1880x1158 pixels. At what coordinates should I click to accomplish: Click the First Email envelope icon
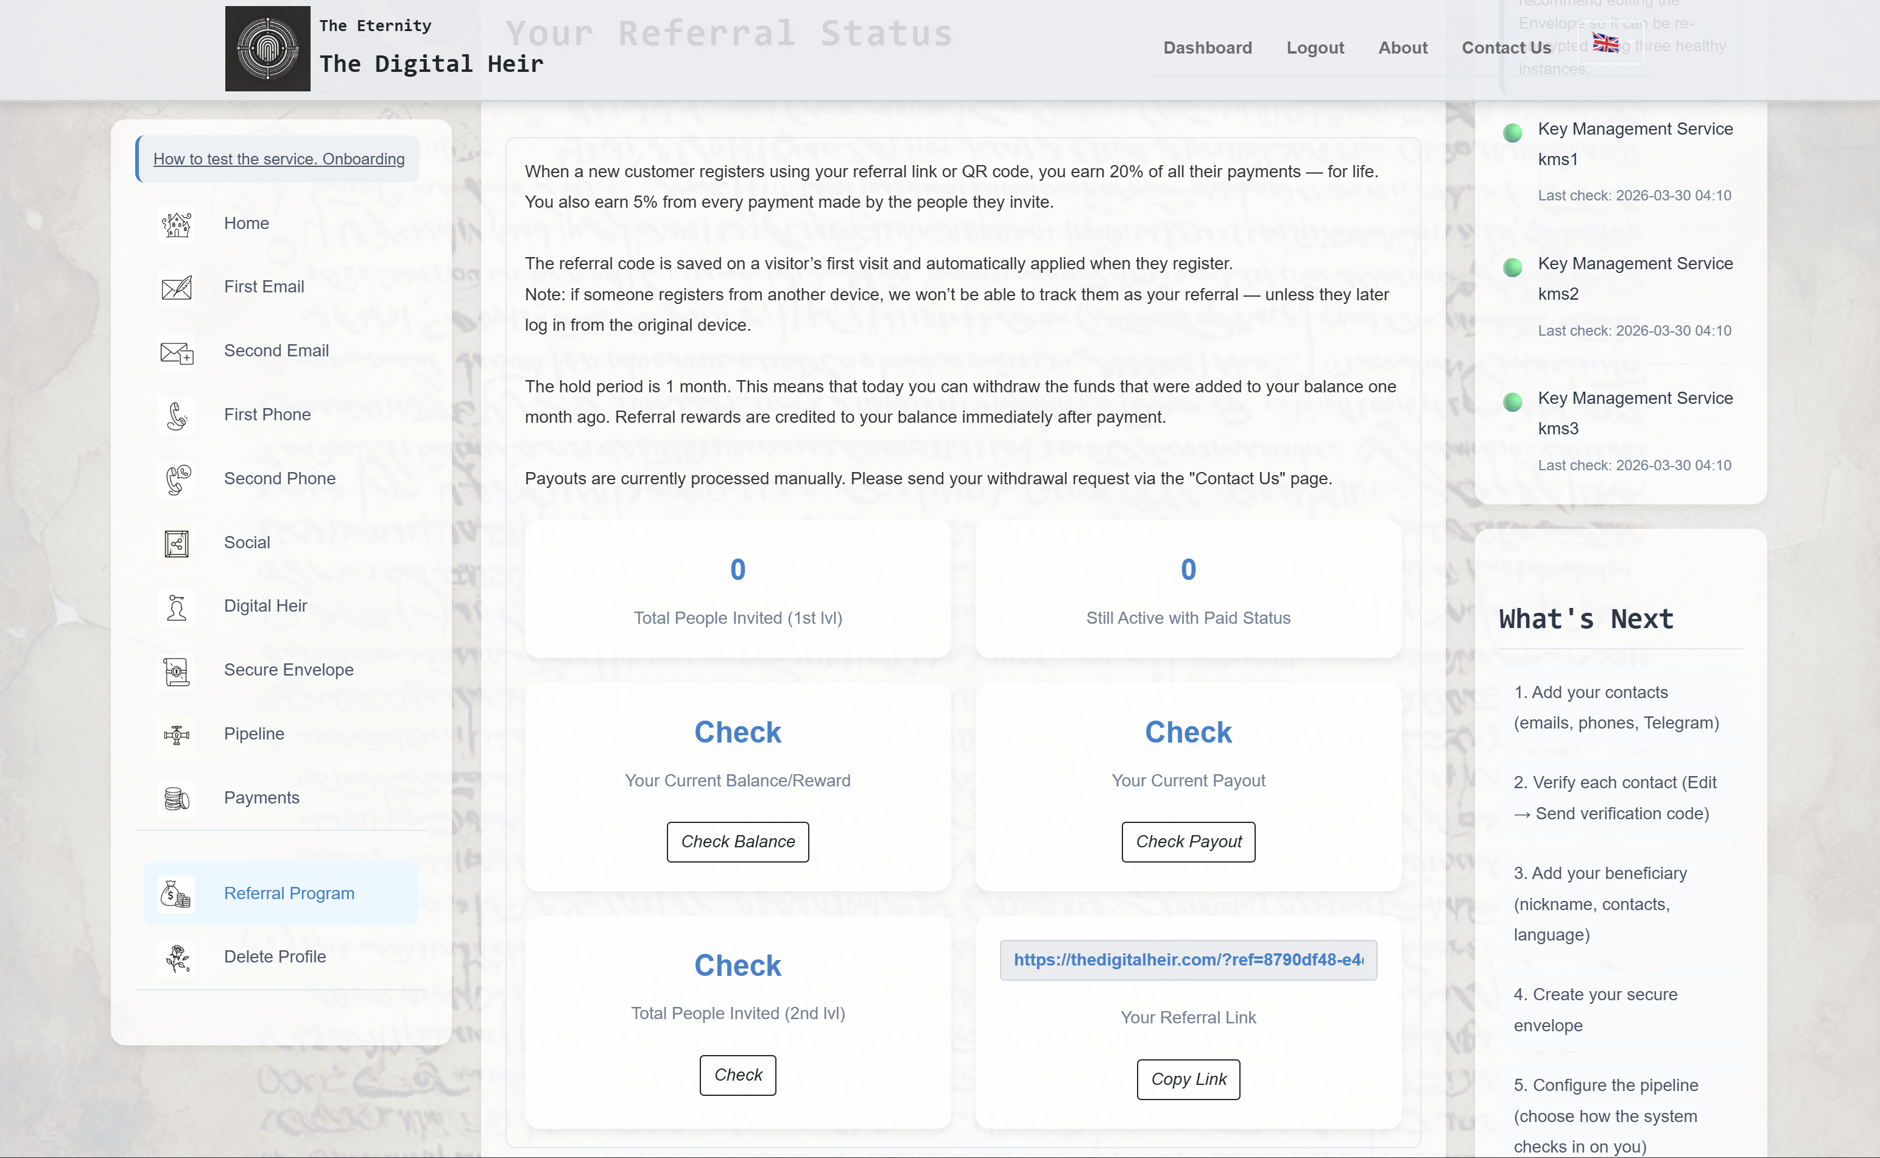coord(177,287)
